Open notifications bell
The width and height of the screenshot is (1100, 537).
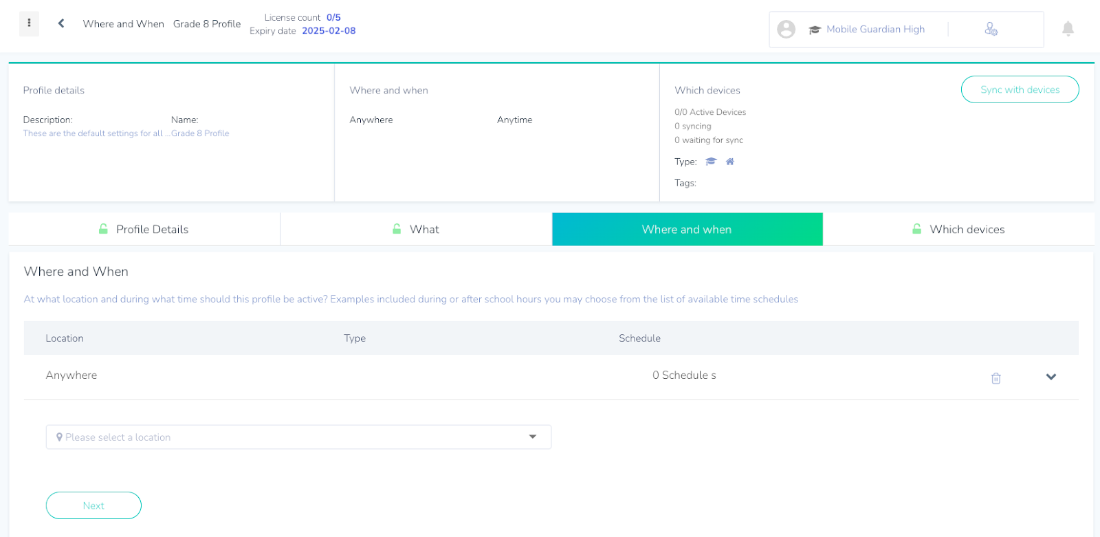[x=1068, y=29]
